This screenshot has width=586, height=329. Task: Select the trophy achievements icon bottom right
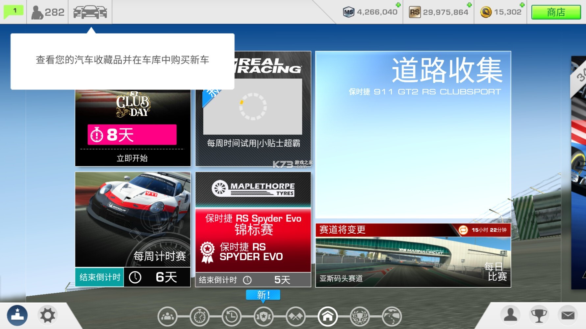coord(539,316)
